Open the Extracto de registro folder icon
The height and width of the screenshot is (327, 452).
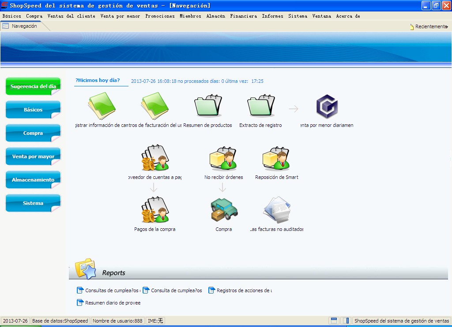pyautogui.click(x=261, y=105)
